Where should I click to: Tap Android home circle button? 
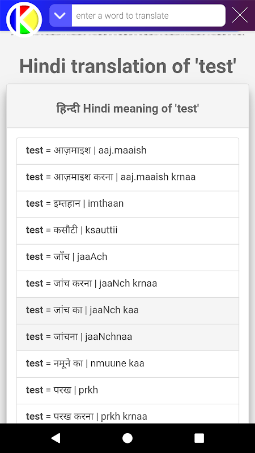pyautogui.click(x=127, y=438)
